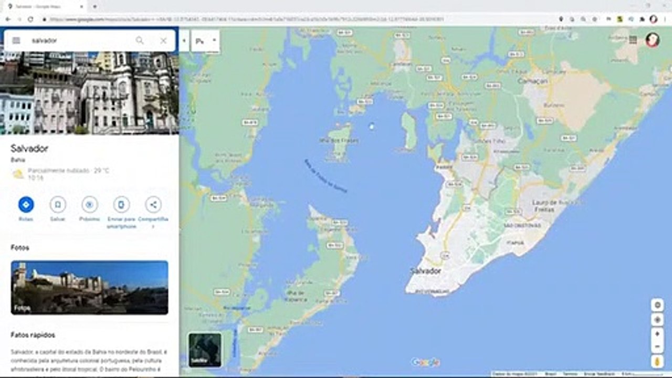Open the Chrome profile avatar in the toolbar
The width and height of the screenshot is (672, 378).
tap(654, 19)
